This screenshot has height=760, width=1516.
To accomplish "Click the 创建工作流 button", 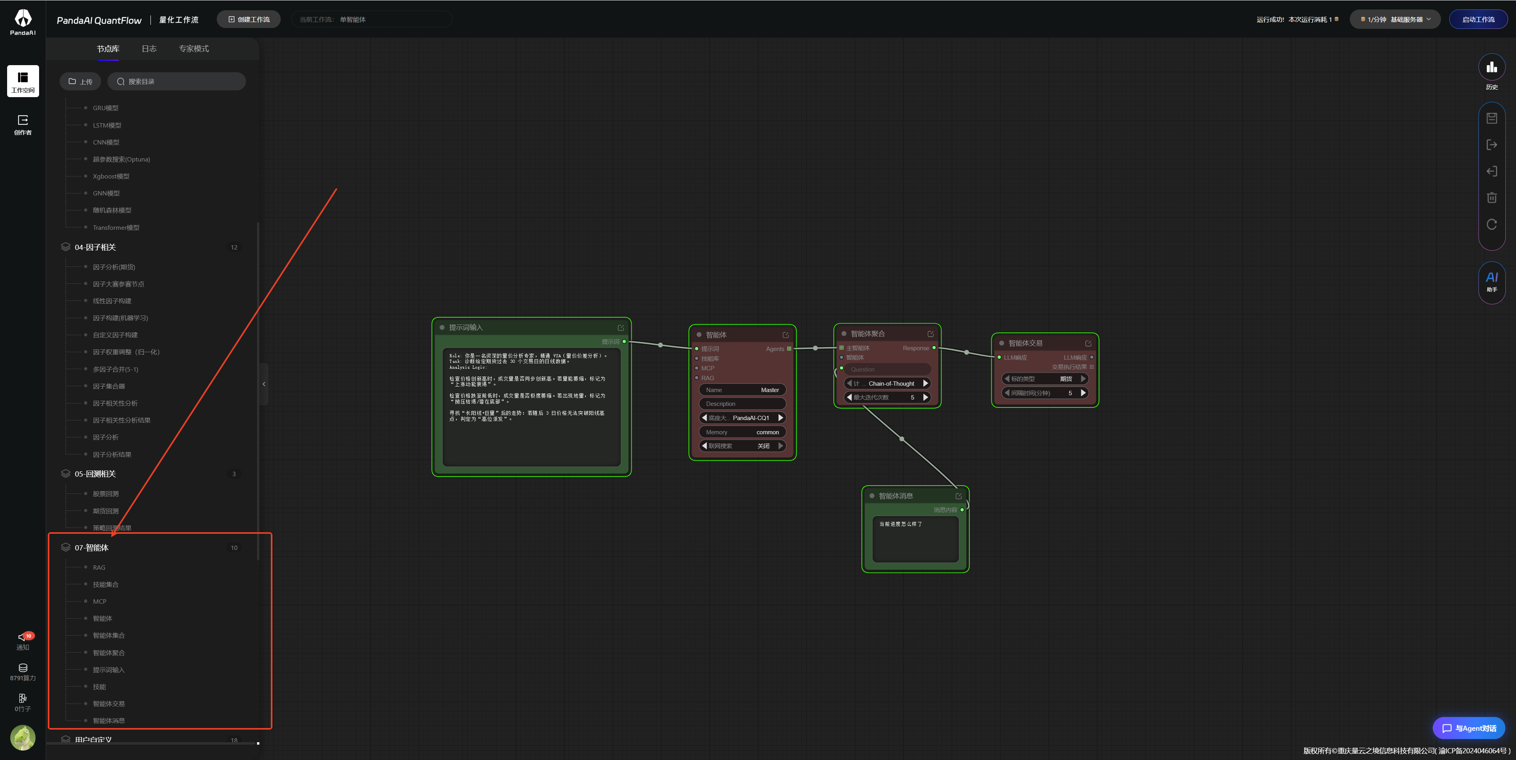I will (x=248, y=19).
